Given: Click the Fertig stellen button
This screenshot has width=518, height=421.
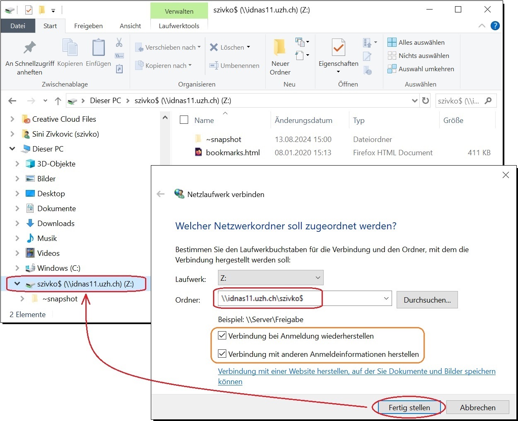Looking at the screenshot, I should 409,407.
